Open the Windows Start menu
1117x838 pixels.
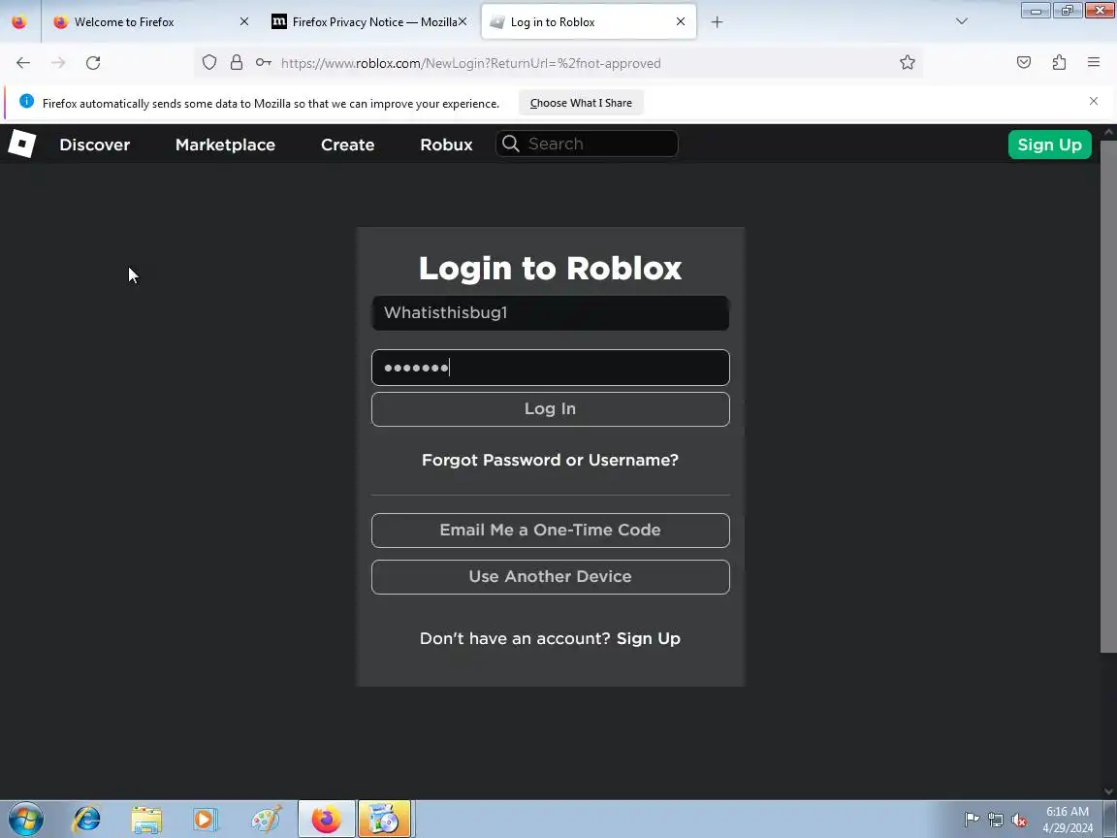pos(25,820)
